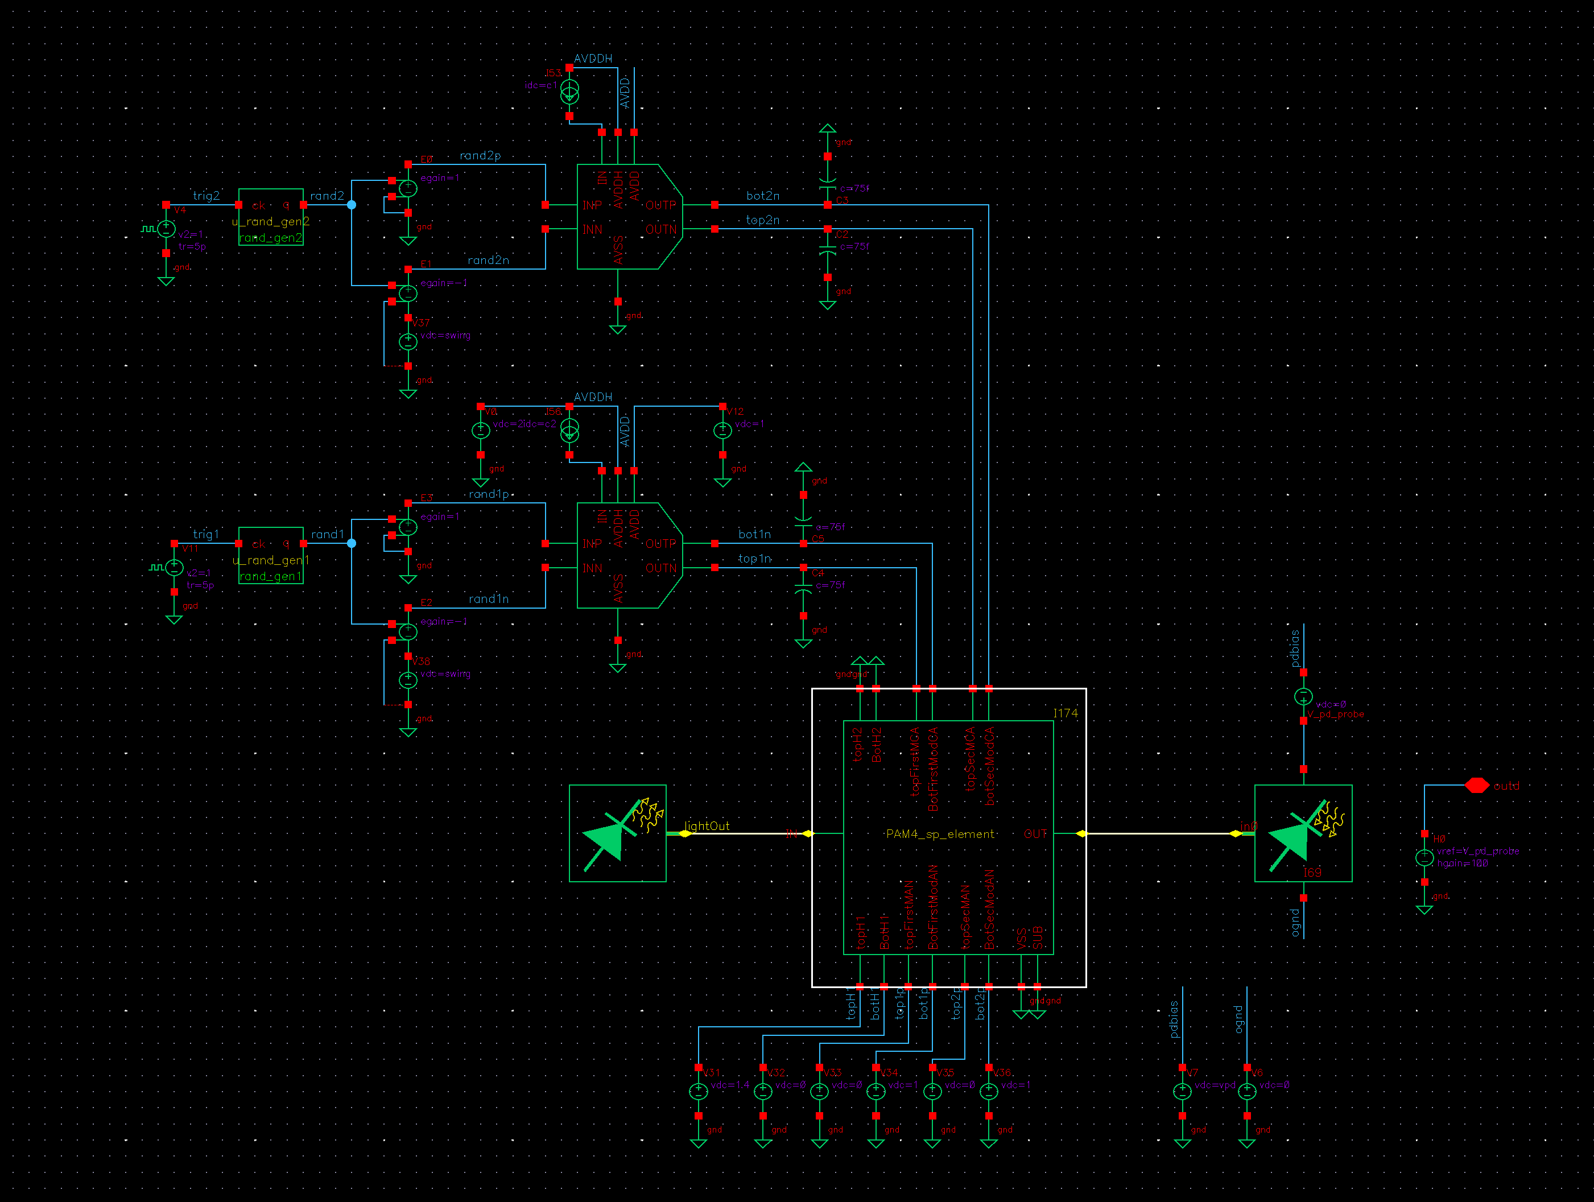1594x1202 pixels.
Task: Click the top1n wire label
Action: coord(754,559)
